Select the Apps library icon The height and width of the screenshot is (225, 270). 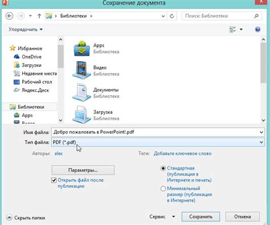point(81,48)
